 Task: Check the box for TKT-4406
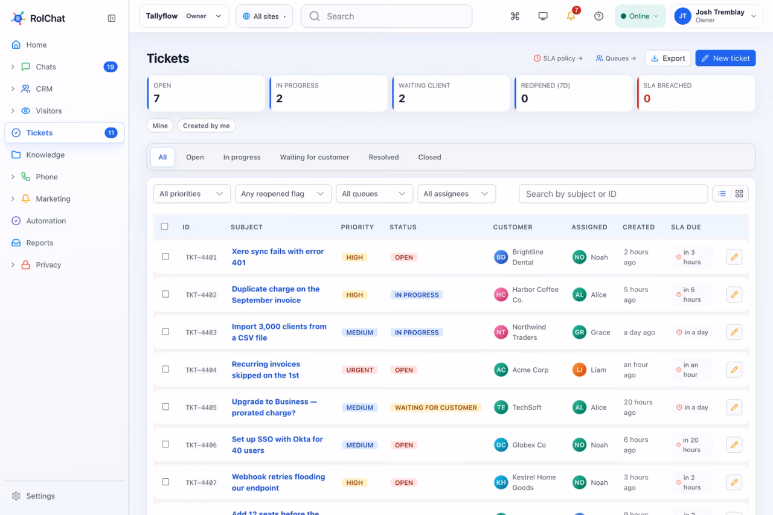click(x=165, y=444)
